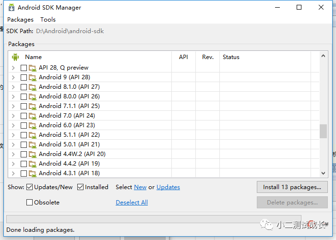Click folder icon of Android 5.1.1 (API 22)

[x=33, y=135]
